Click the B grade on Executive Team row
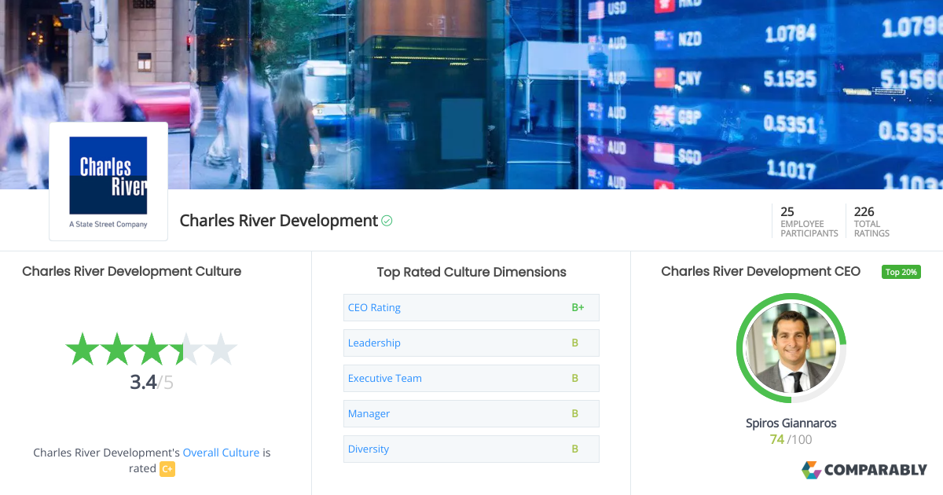This screenshot has height=495, width=943. 575,379
